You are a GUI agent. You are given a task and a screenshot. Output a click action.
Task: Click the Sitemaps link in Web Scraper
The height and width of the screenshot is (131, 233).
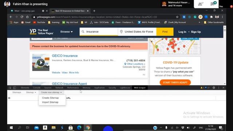coord(17,92)
